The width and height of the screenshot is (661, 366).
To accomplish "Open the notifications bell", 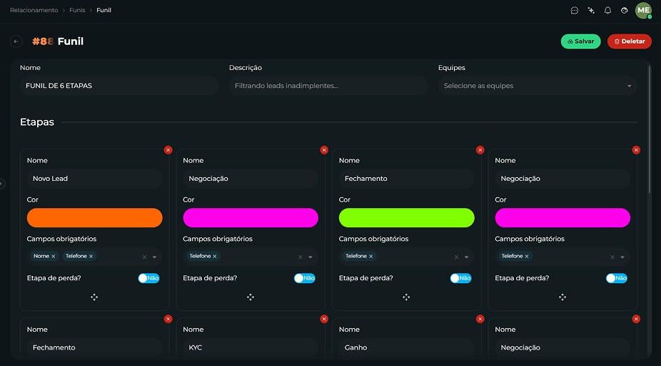I will tap(607, 11).
